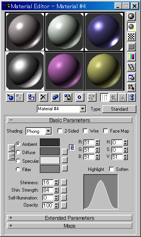Viewport: 141px width, 237px height.
Task: Select the pale green sphere sample slot
Action: point(64,32)
